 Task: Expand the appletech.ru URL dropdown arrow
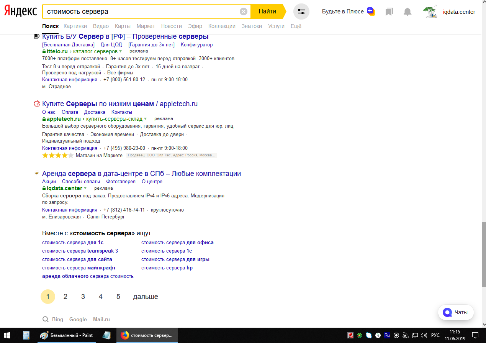(x=145, y=119)
